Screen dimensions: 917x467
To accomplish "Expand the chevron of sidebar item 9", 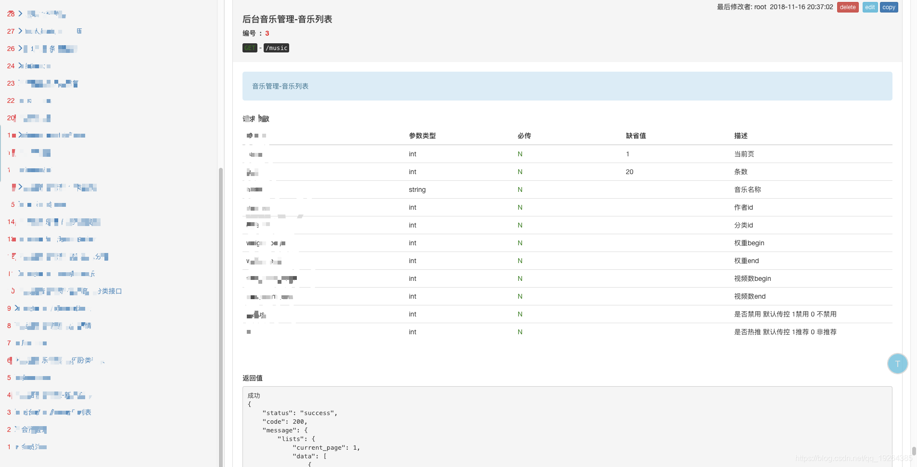I will (17, 308).
